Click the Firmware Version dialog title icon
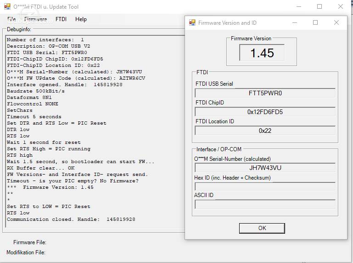 click(192, 22)
